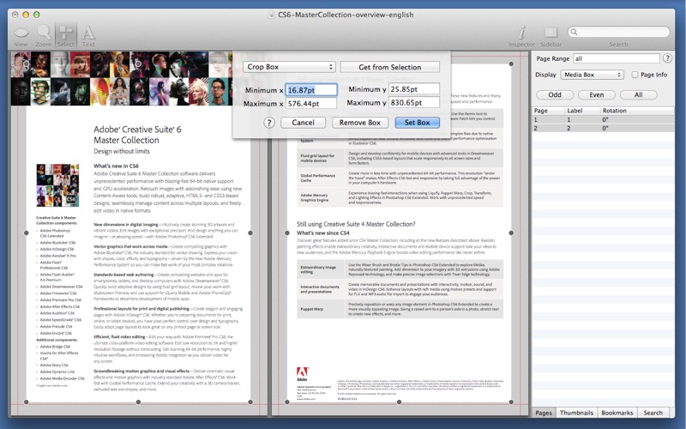The image size is (686, 429).
Task: Click the left-middle handle on page 1
Action: [26, 233]
